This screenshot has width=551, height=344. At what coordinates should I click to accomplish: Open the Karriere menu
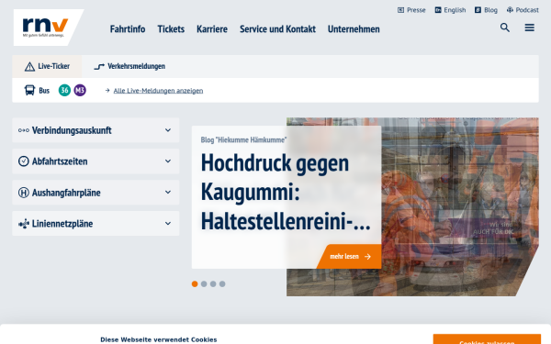point(212,28)
